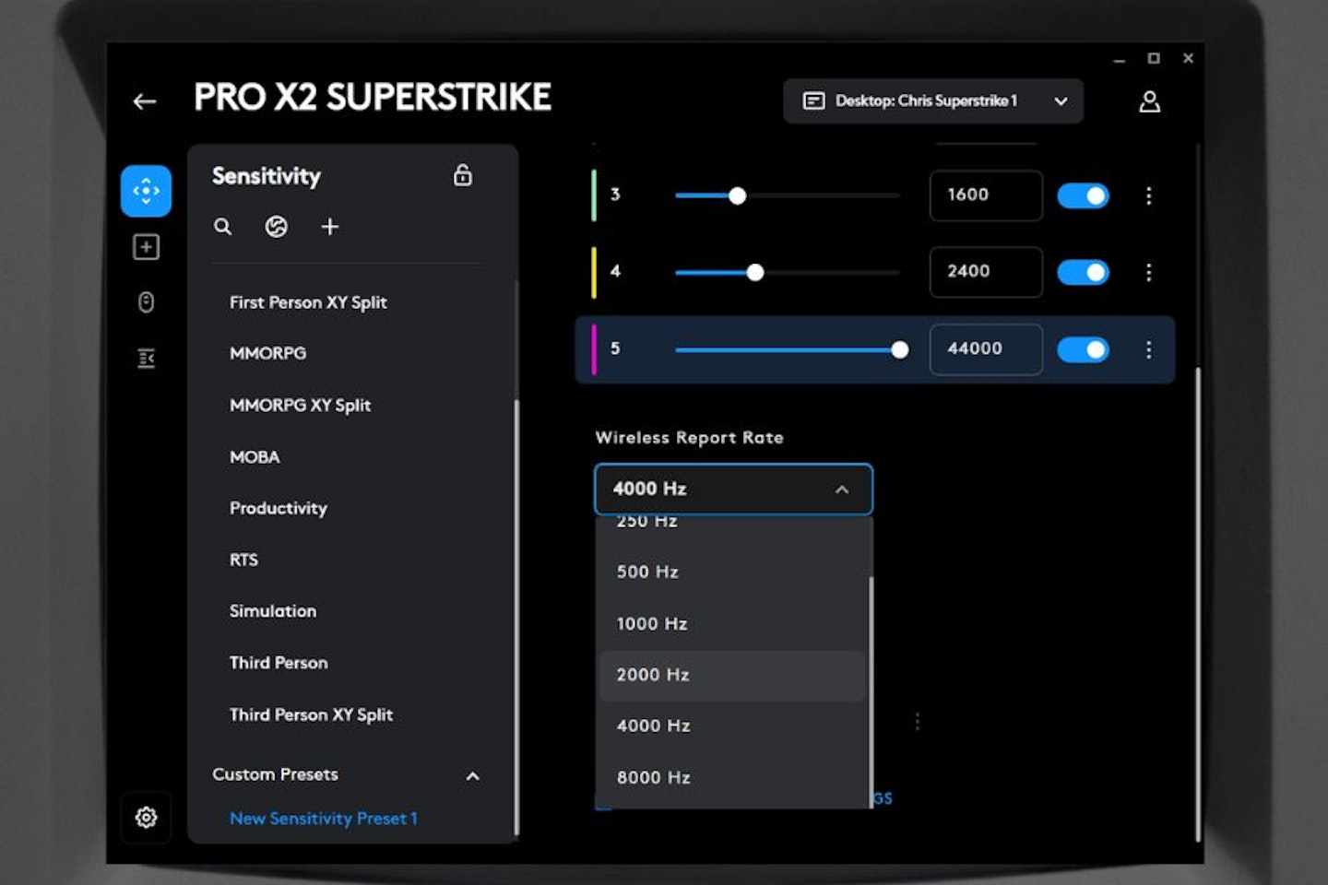Open the search icon in the Sensitivity panel
Image resolution: width=1328 pixels, height=885 pixels.
coord(222,226)
